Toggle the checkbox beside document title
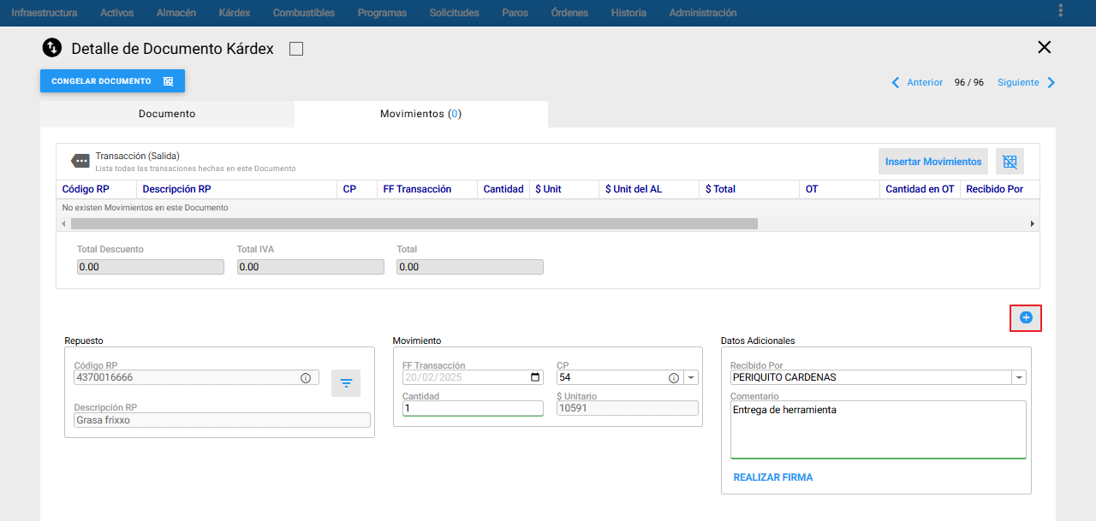This screenshot has width=1096, height=521. [x=296, y=49]
